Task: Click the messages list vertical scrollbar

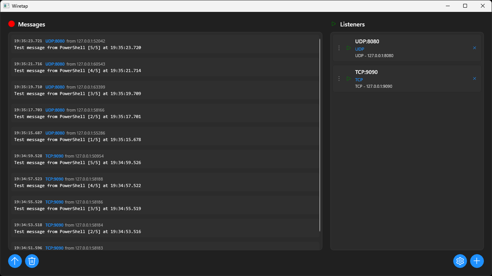Action: 320,134
